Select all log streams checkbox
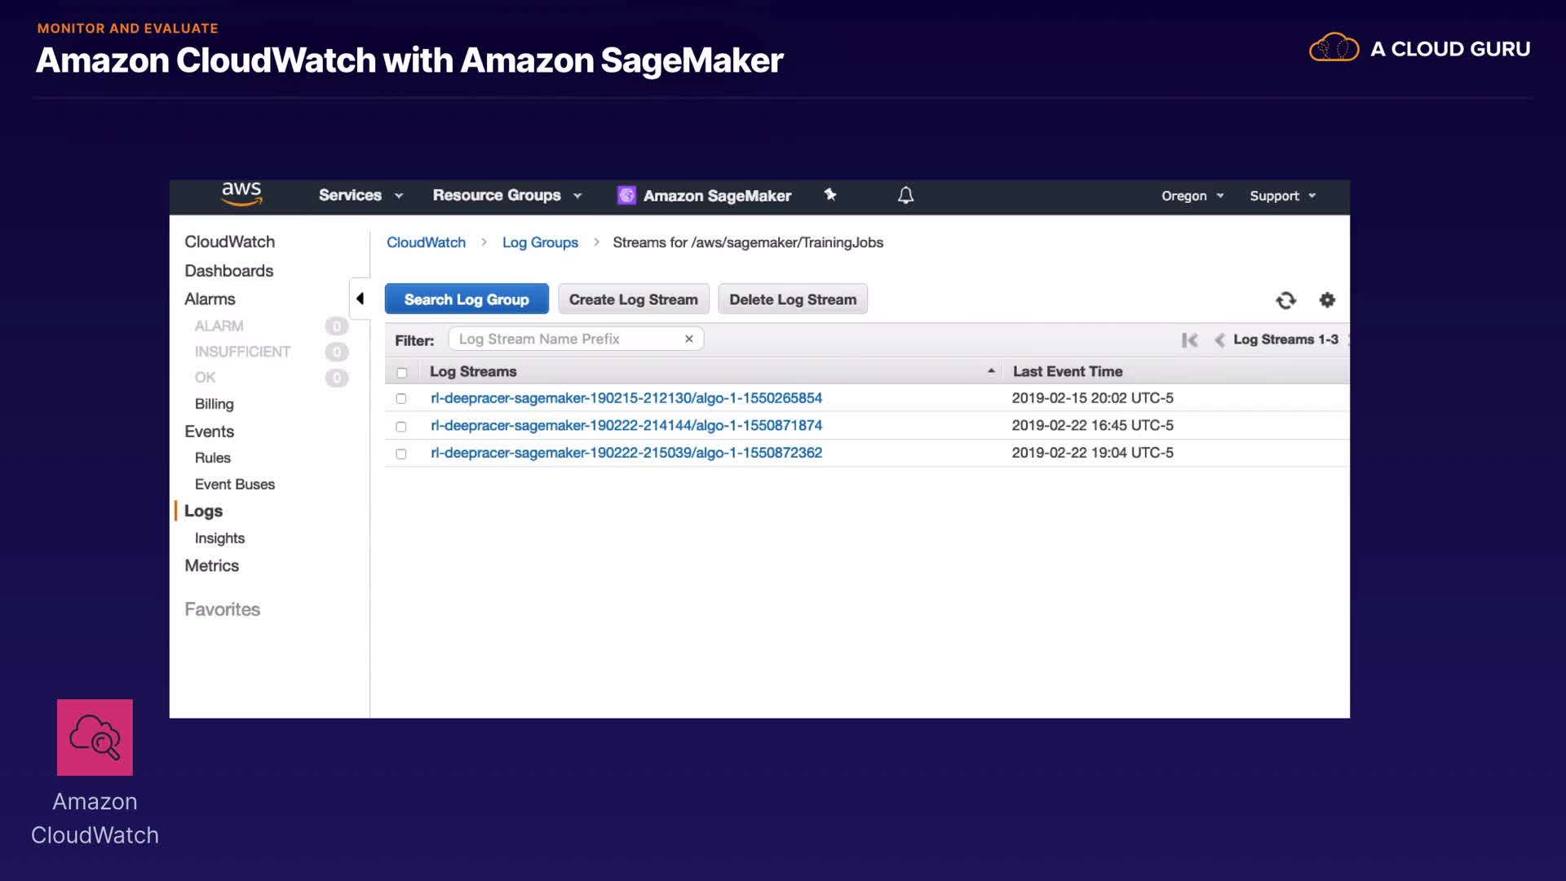This screenshot has height=881, width=1566. pyautogui.click(x=401, y=373)
